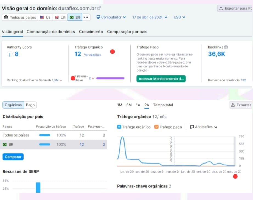Viewport: 253px width, 200px height.
Task: Click the Authority Score value 8
Action: (x=16, y=54)
